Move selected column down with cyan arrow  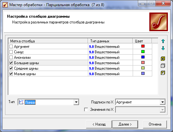tap(163, 48)
